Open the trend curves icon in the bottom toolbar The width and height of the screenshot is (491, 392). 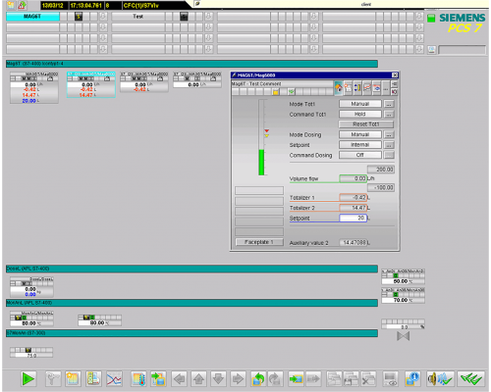click(x=114, y=379)
